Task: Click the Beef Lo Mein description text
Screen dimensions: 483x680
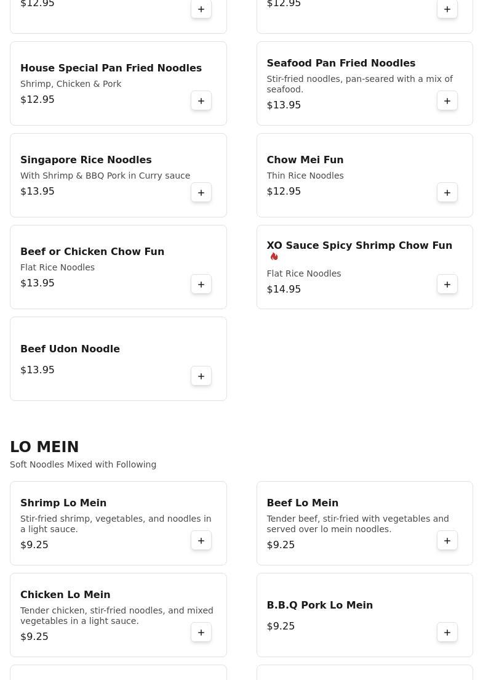Action: pyautogui.click(x=357, y=524)
